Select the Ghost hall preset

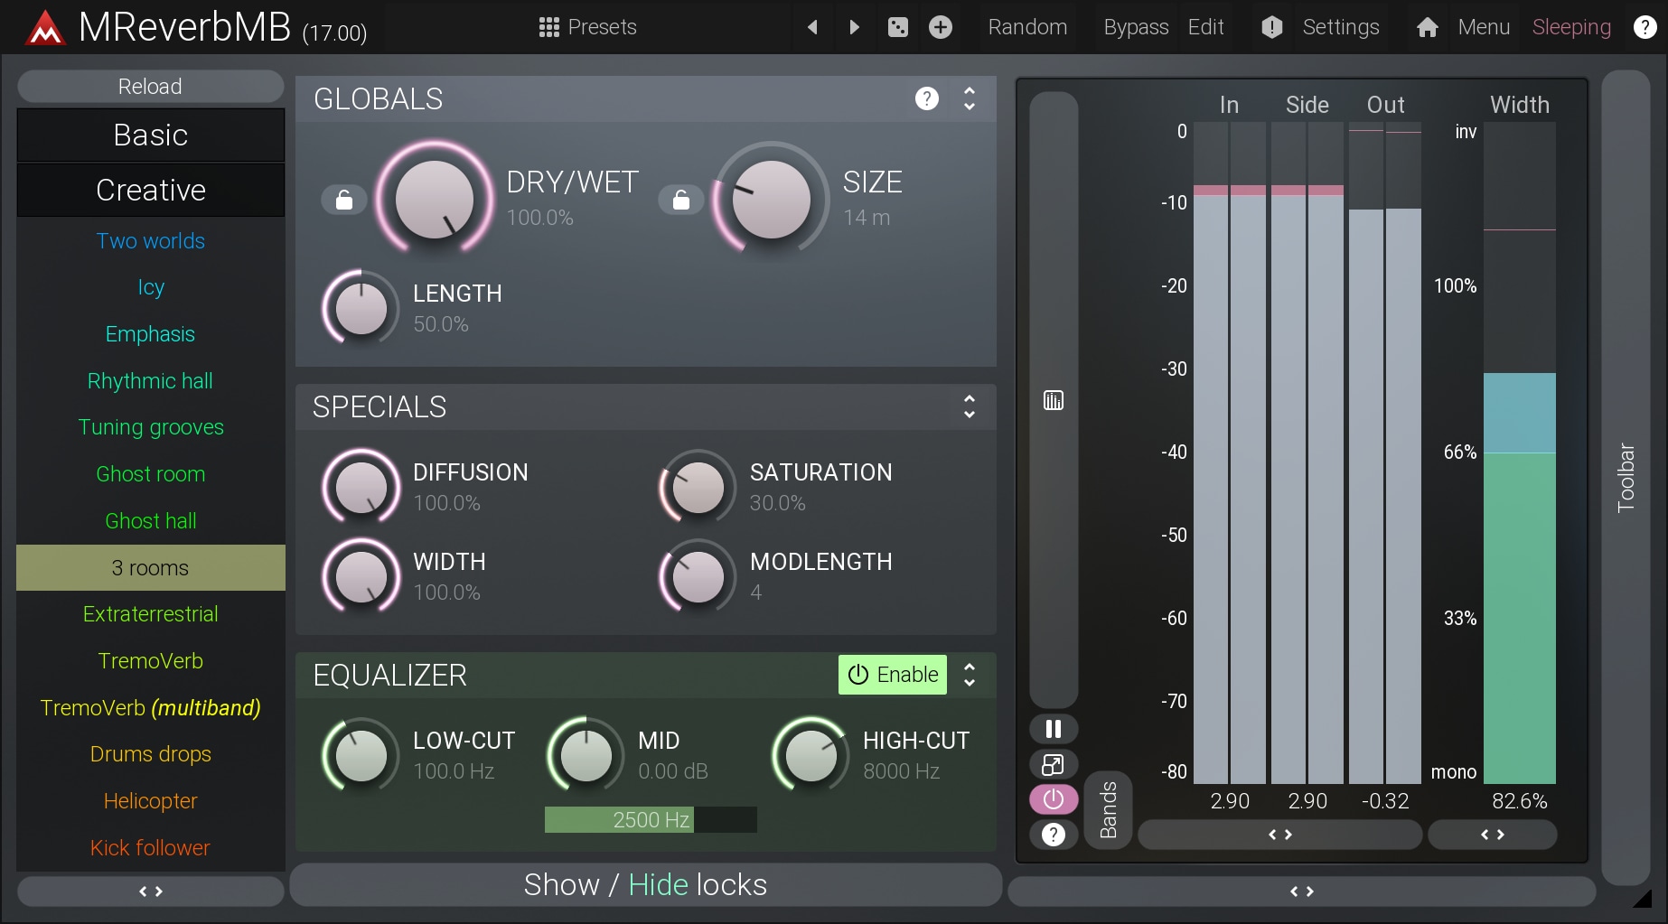coord(151,521)
